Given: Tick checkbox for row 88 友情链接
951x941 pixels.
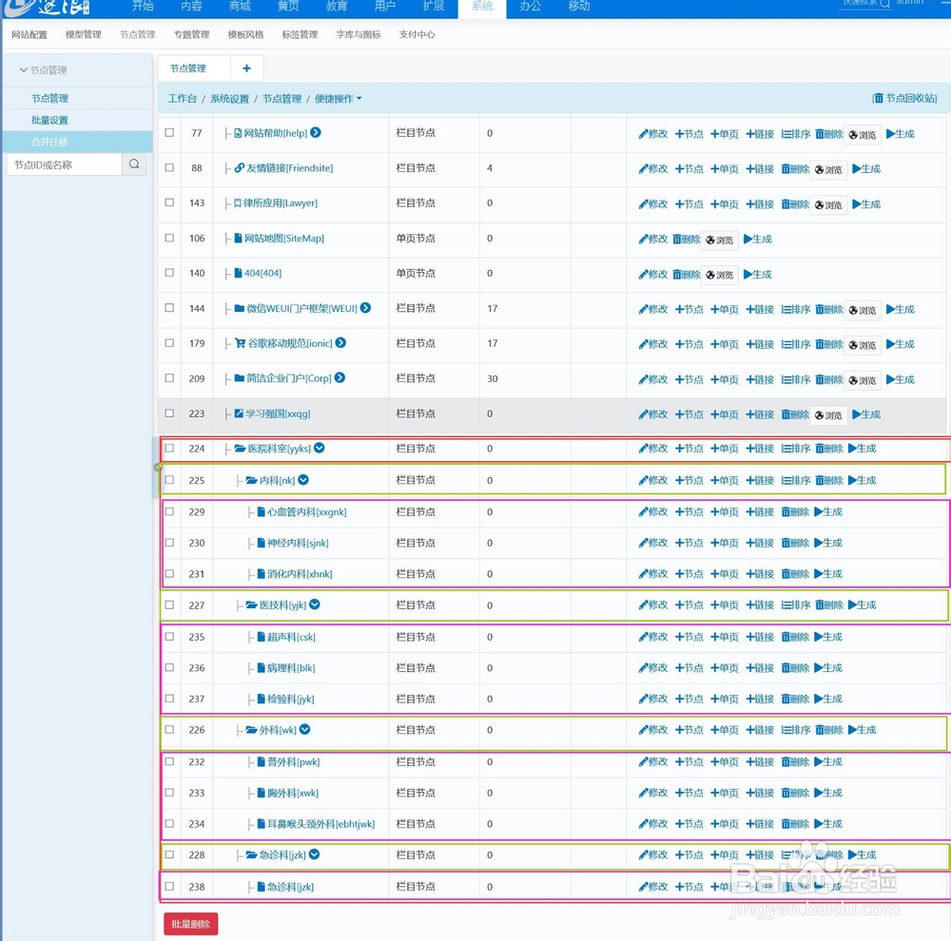Looking at the screenshot, I should pyautogui.click(x=169, y=167).
